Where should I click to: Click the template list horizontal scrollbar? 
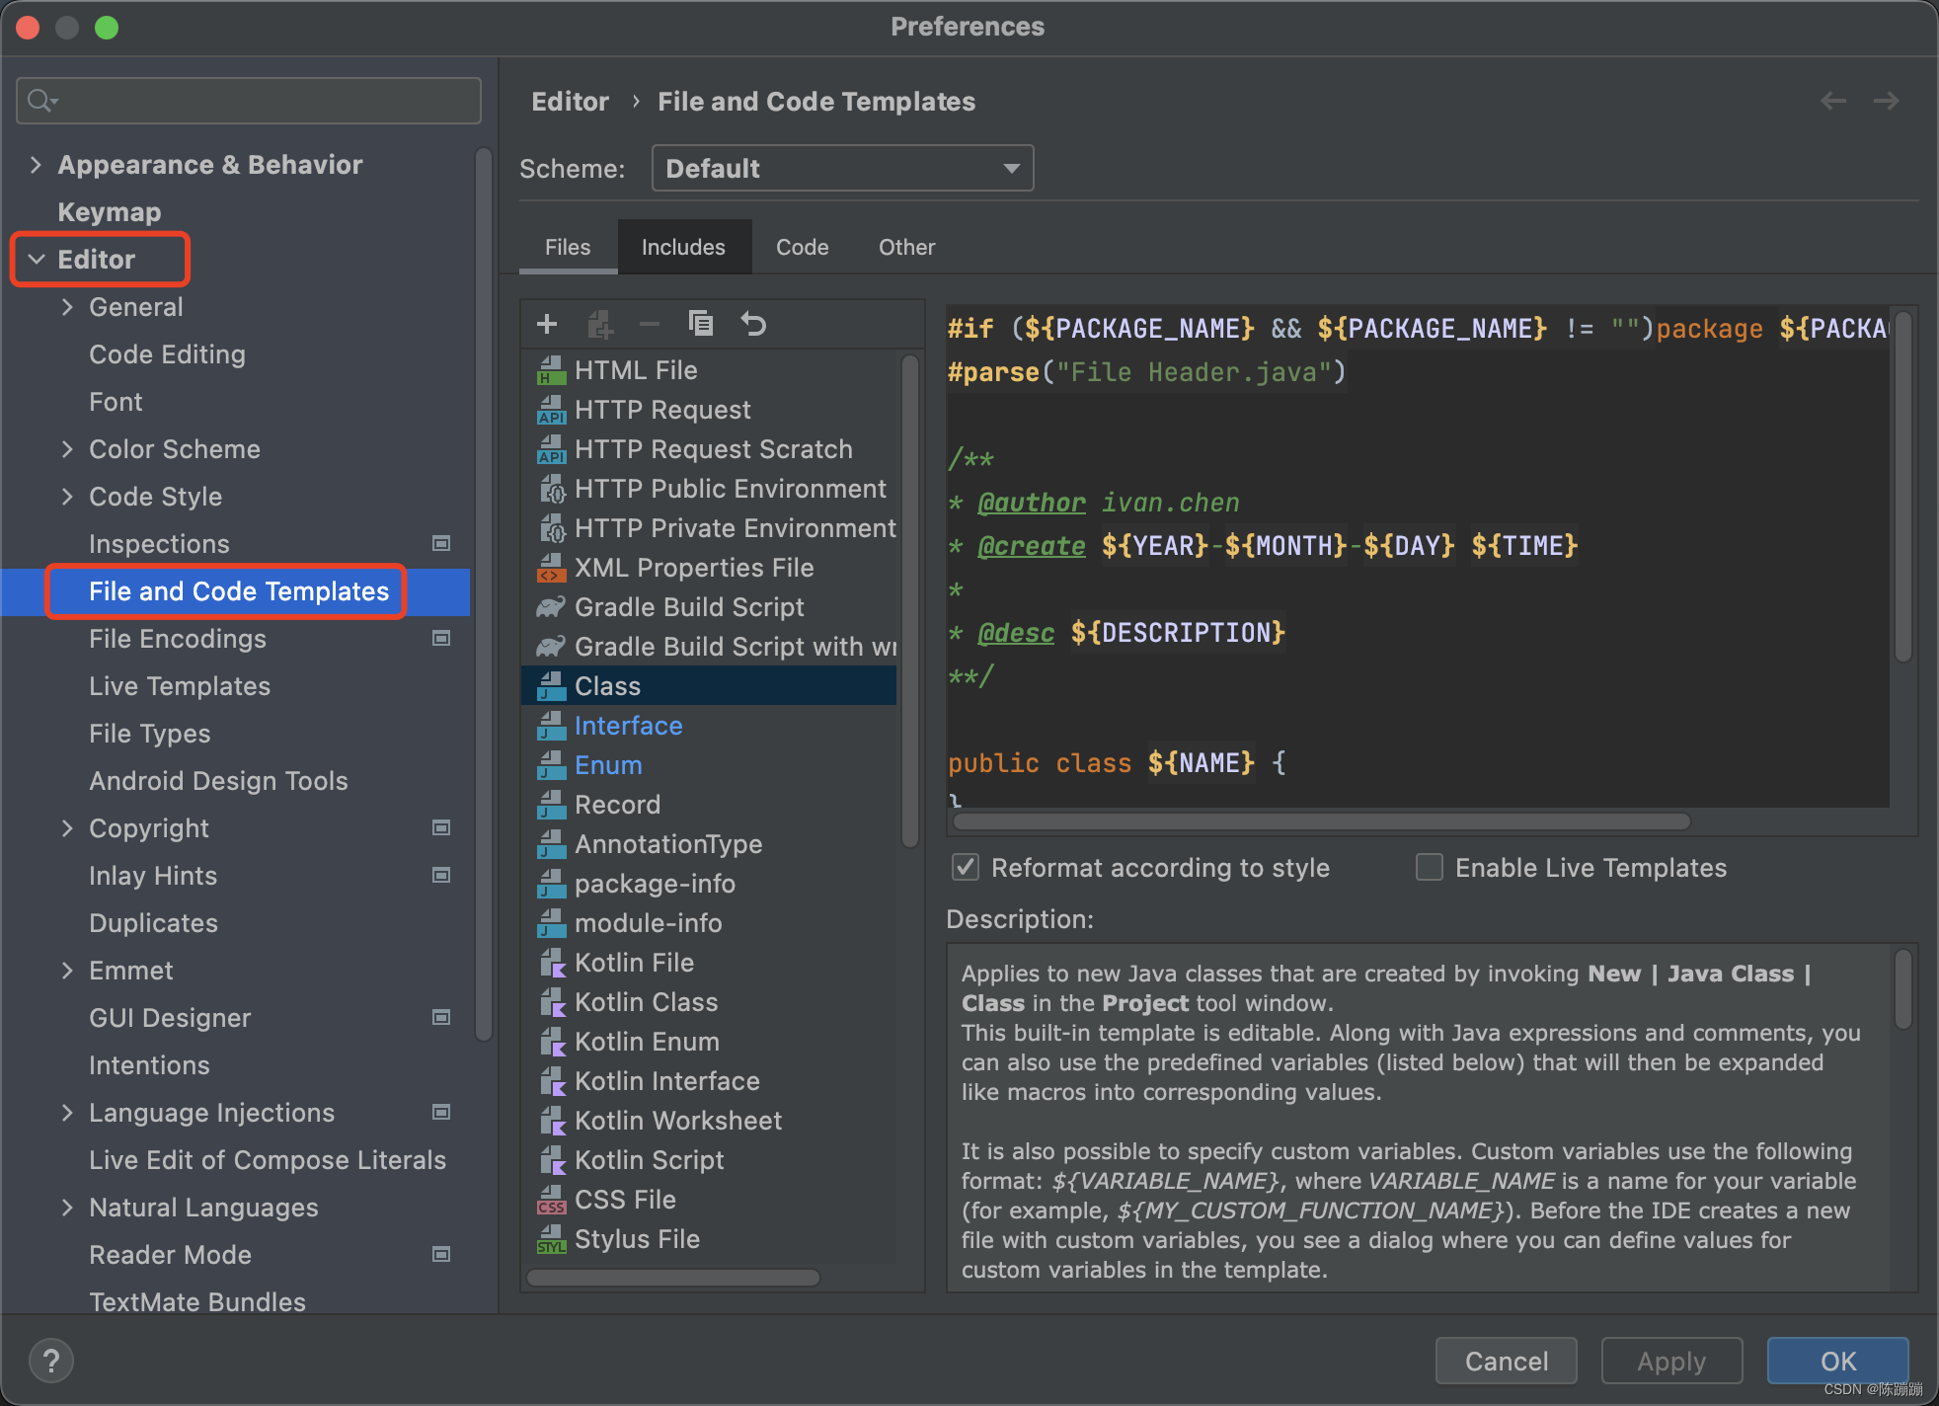(673, 1278)
